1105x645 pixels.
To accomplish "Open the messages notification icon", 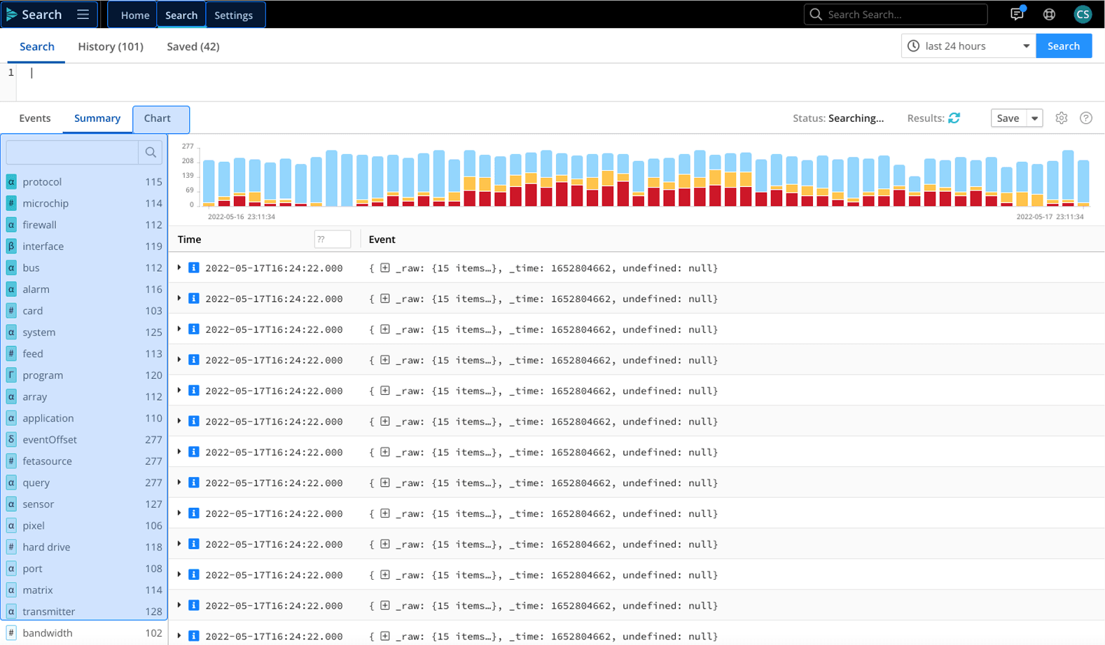I will click(1017, 15).
